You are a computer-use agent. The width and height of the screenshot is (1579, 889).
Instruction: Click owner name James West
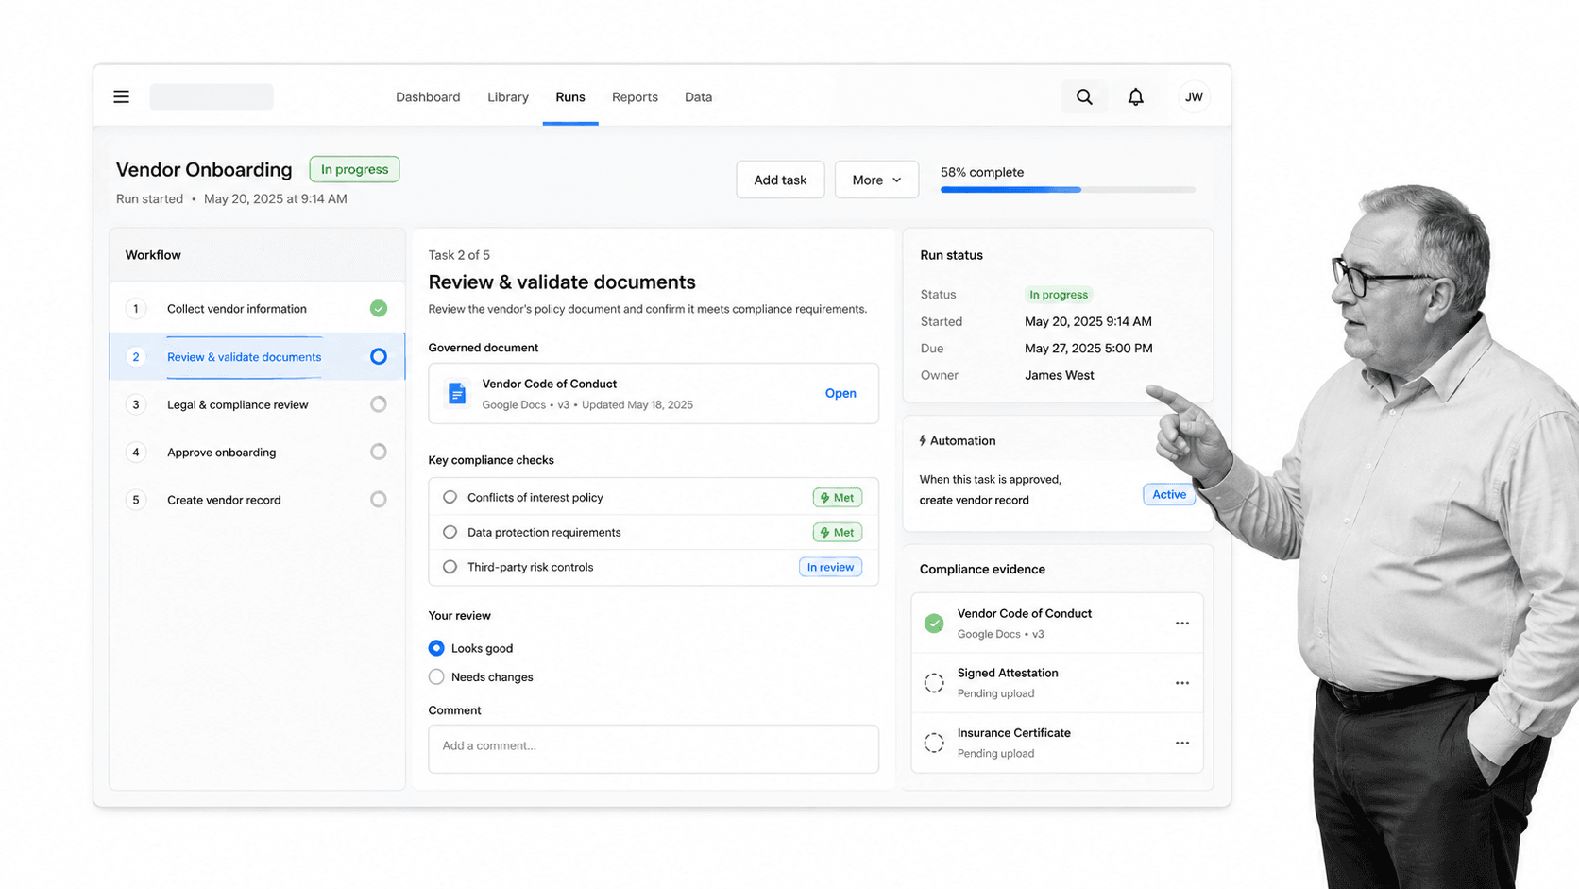coord(1059,375)
